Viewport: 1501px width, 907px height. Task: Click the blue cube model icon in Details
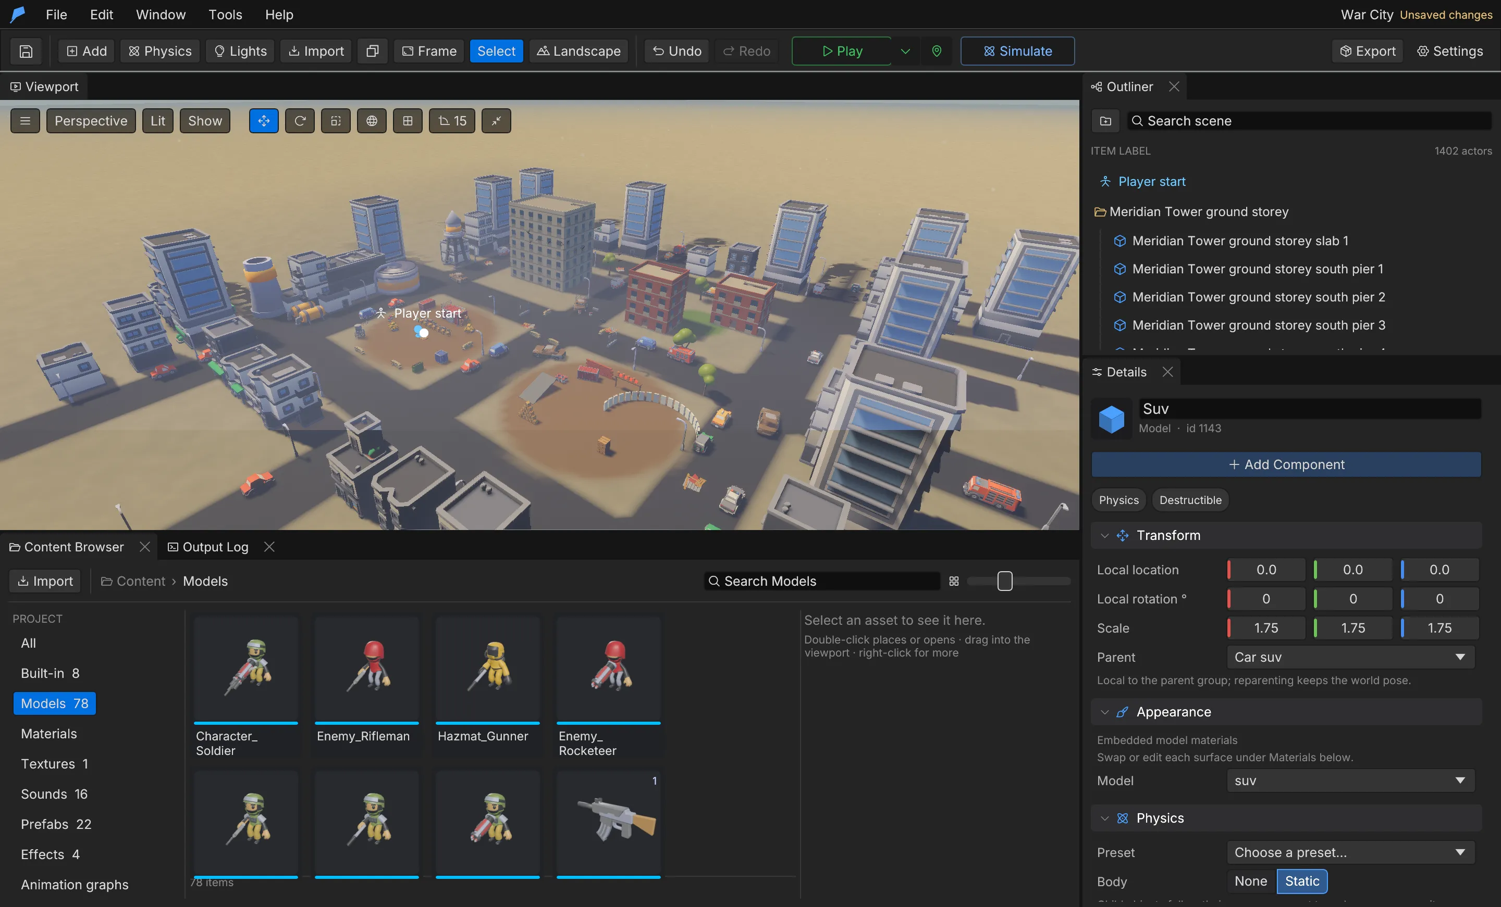pyautogui.click(x=1111, y=419)
